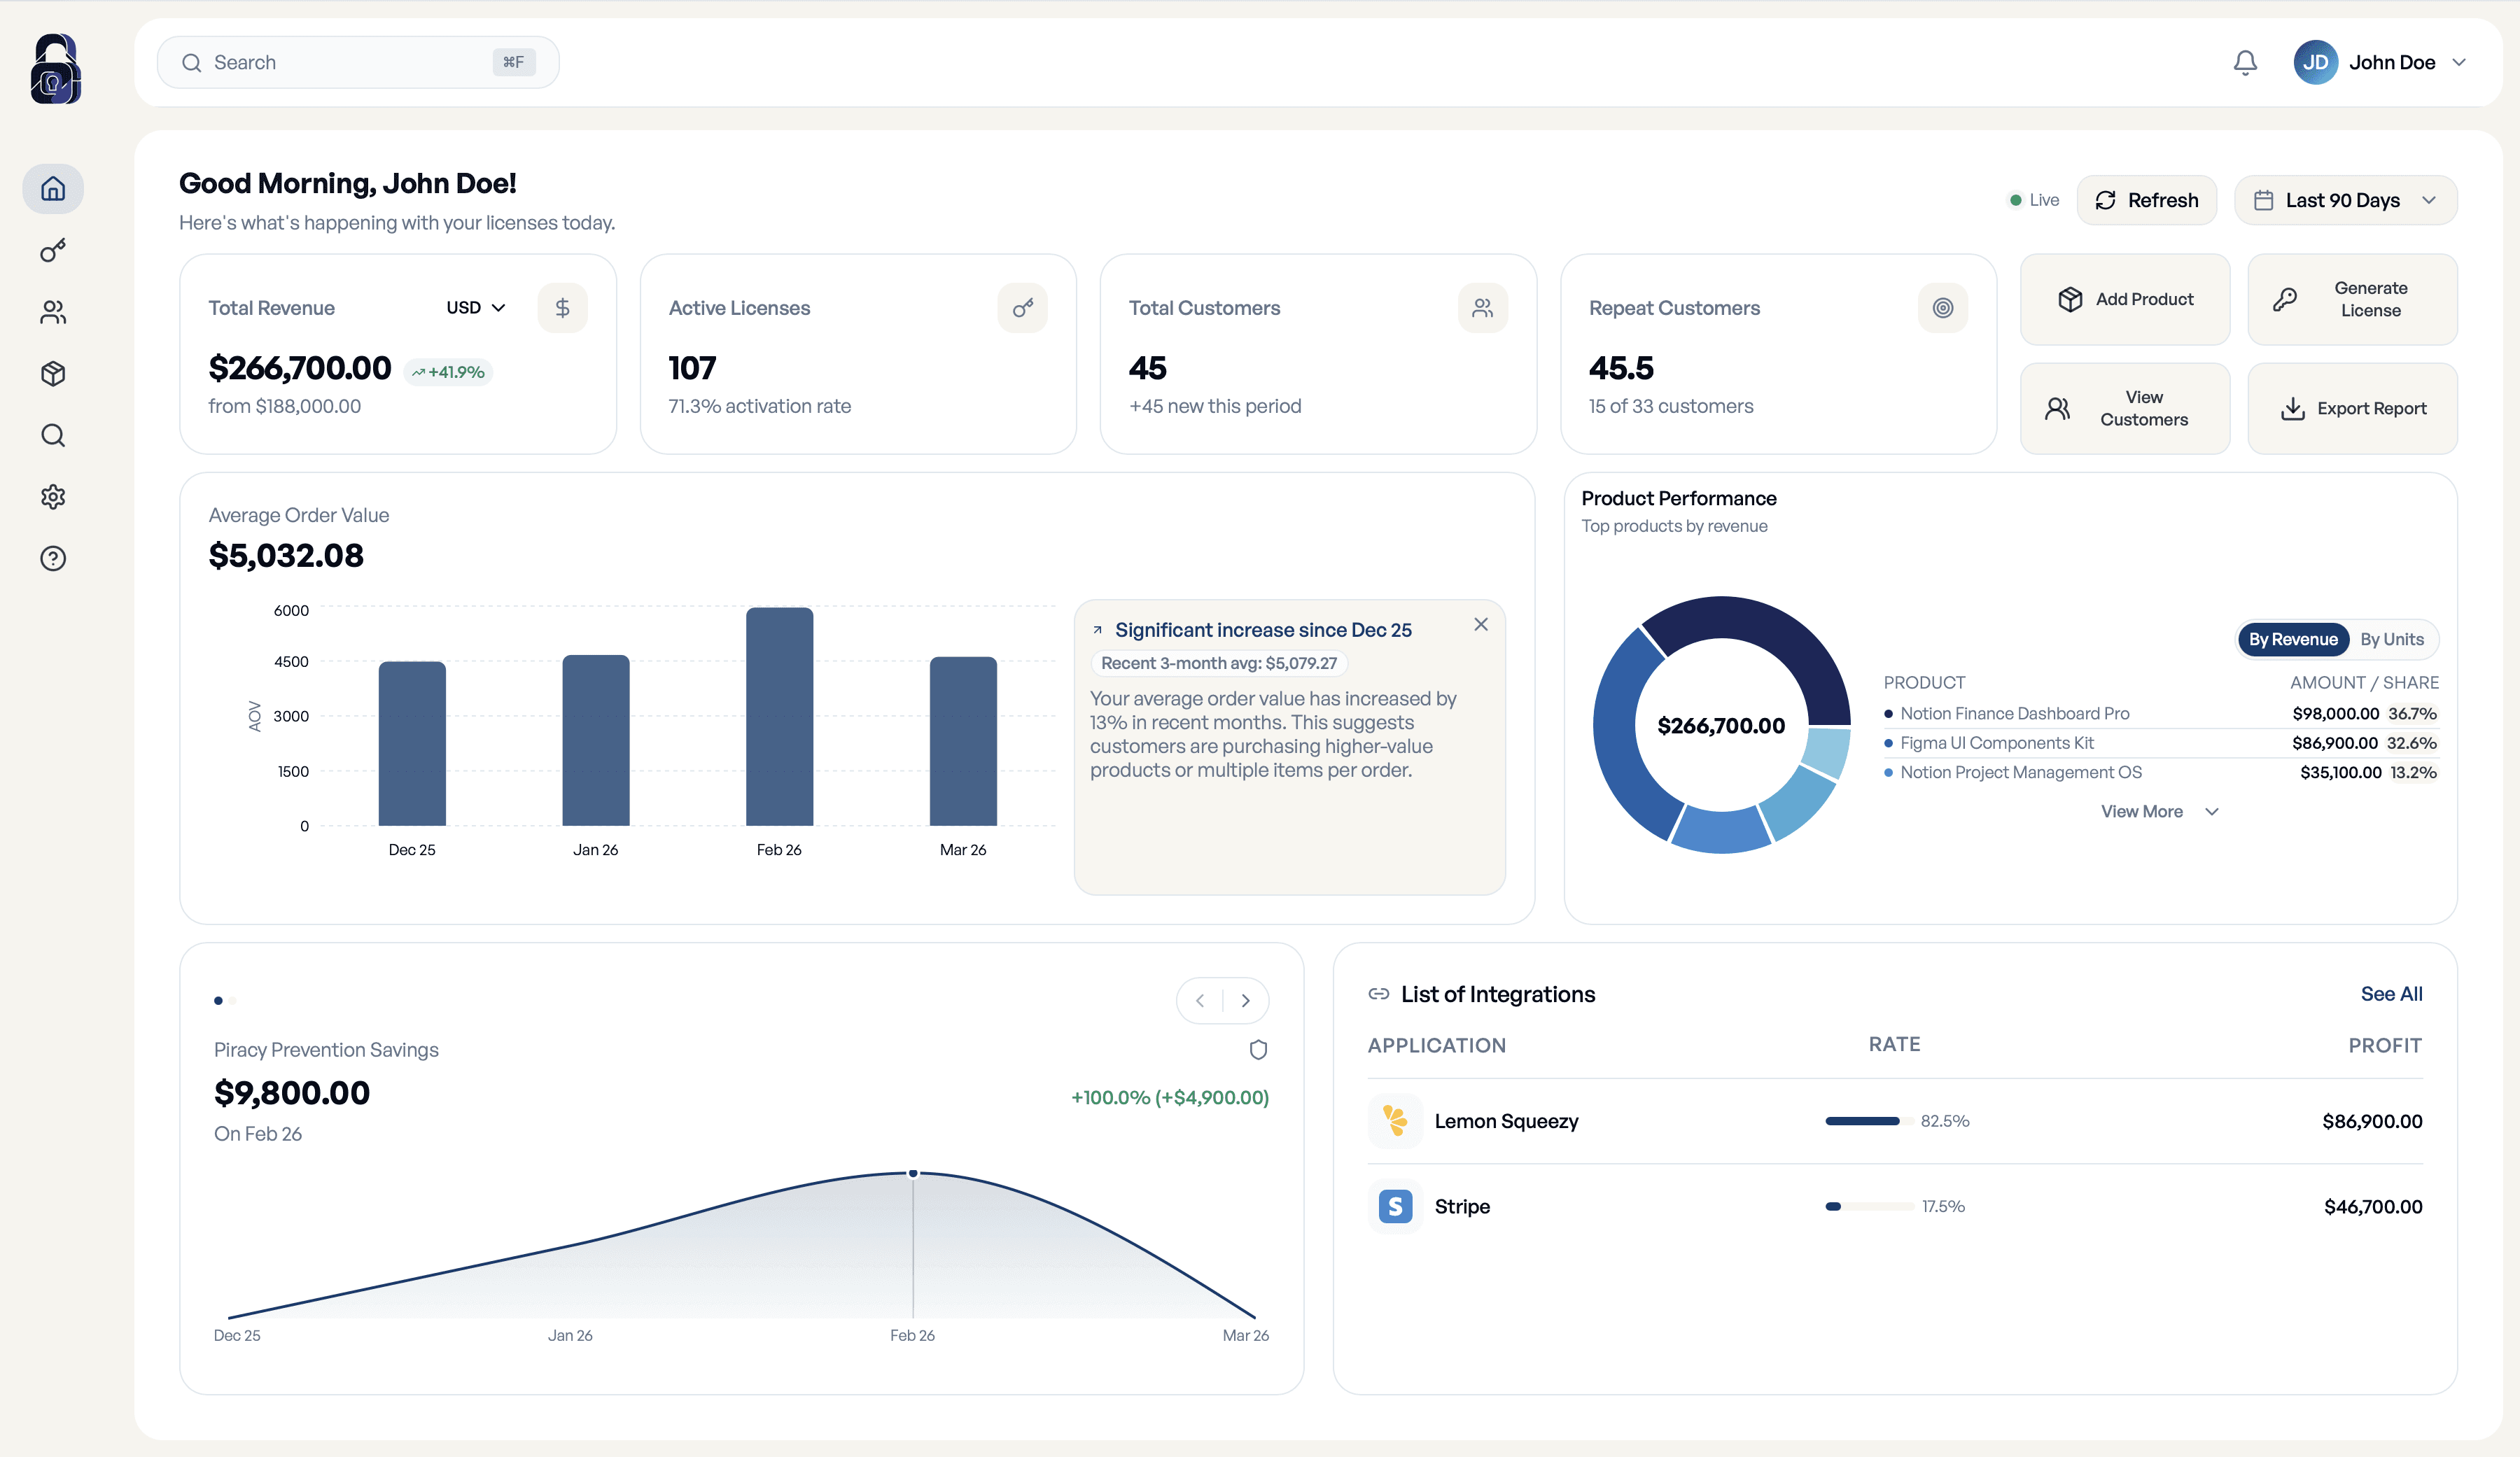Click the Lemon Squeezy 82.5% rate bar

coord(1869,1121)
